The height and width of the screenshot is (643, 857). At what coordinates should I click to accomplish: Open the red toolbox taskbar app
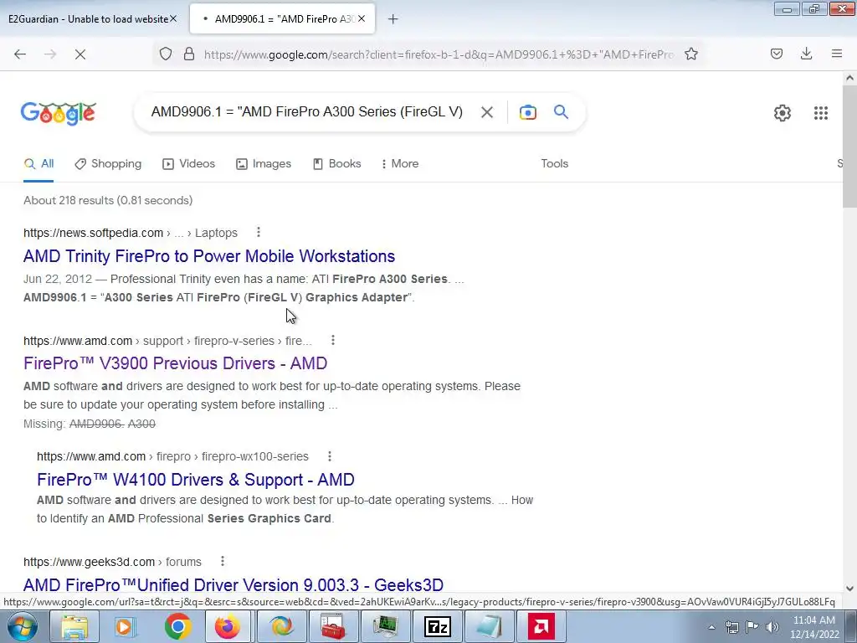coord(332,626)
